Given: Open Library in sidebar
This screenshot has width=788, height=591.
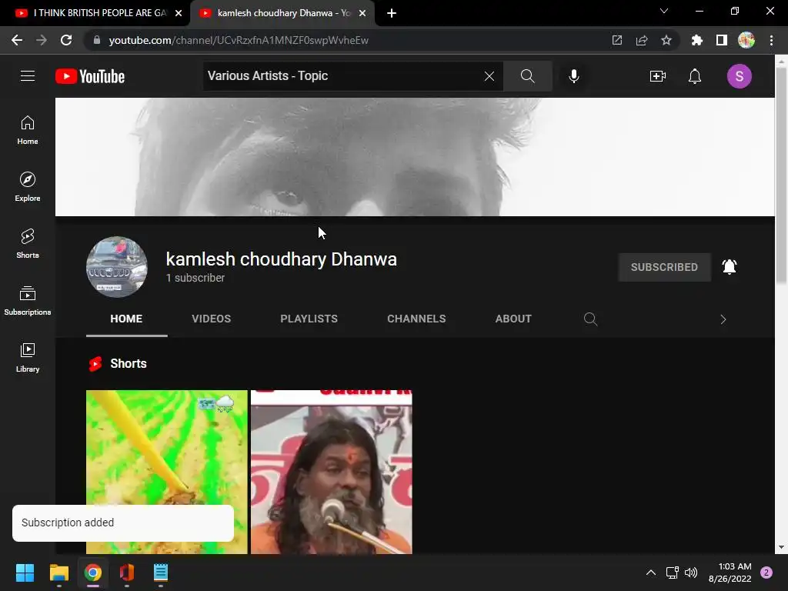Looking at the screenshot, I should point(28,357).
